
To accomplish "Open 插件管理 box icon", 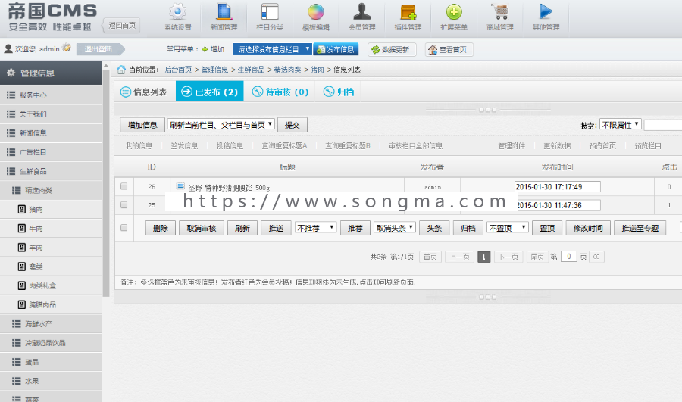I will tap(408, 11).
